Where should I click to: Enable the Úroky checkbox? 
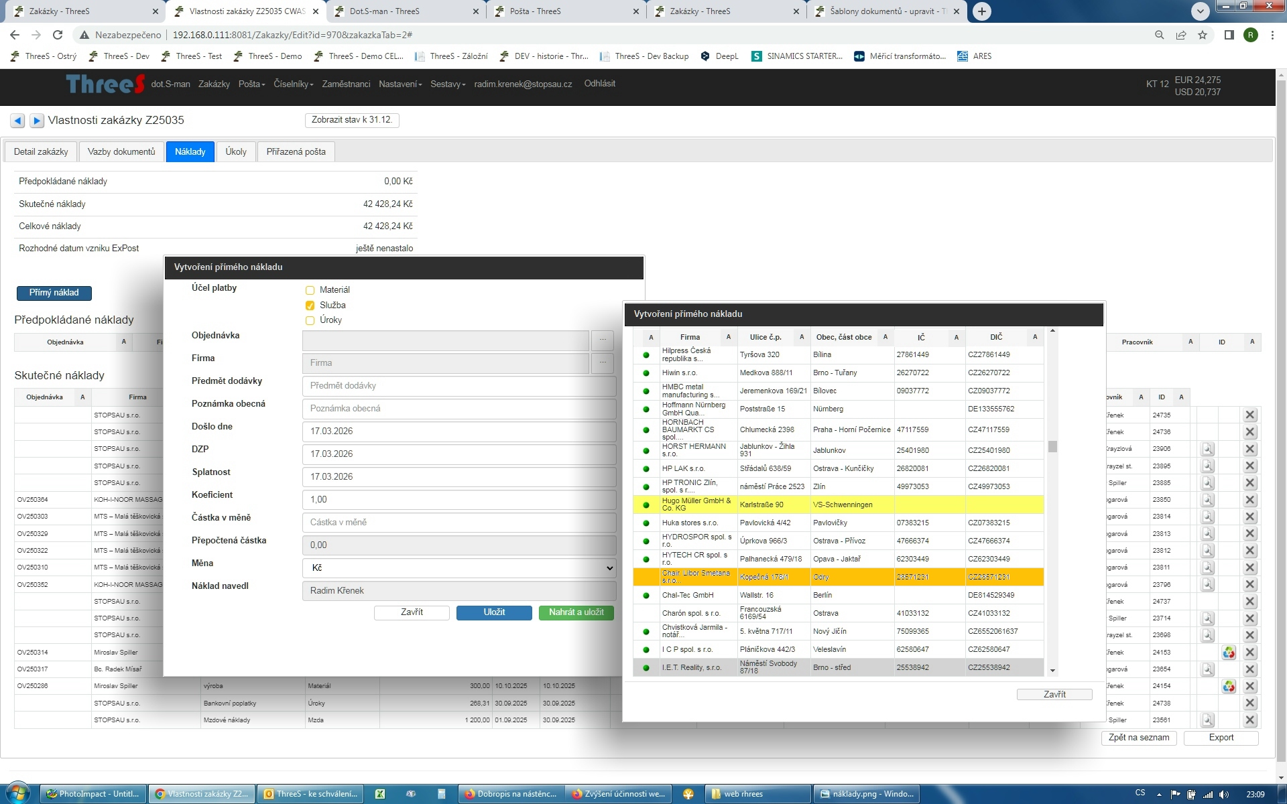pos(310,320)
